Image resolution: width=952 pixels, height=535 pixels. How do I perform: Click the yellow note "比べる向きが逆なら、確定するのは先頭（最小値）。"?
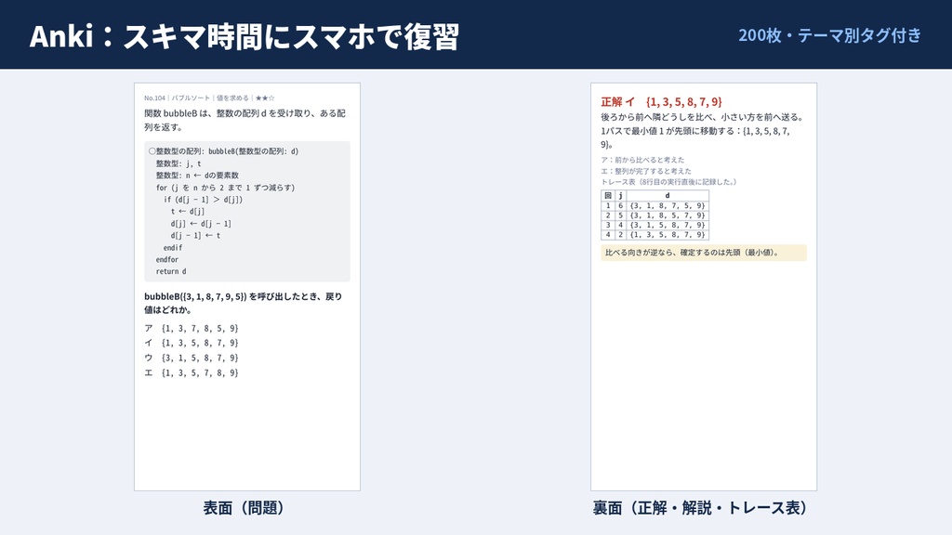704,253
